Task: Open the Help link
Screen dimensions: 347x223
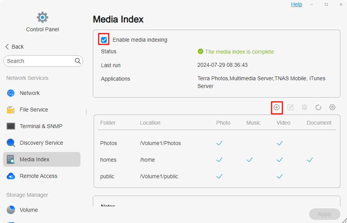Action: tap(296, 4)
